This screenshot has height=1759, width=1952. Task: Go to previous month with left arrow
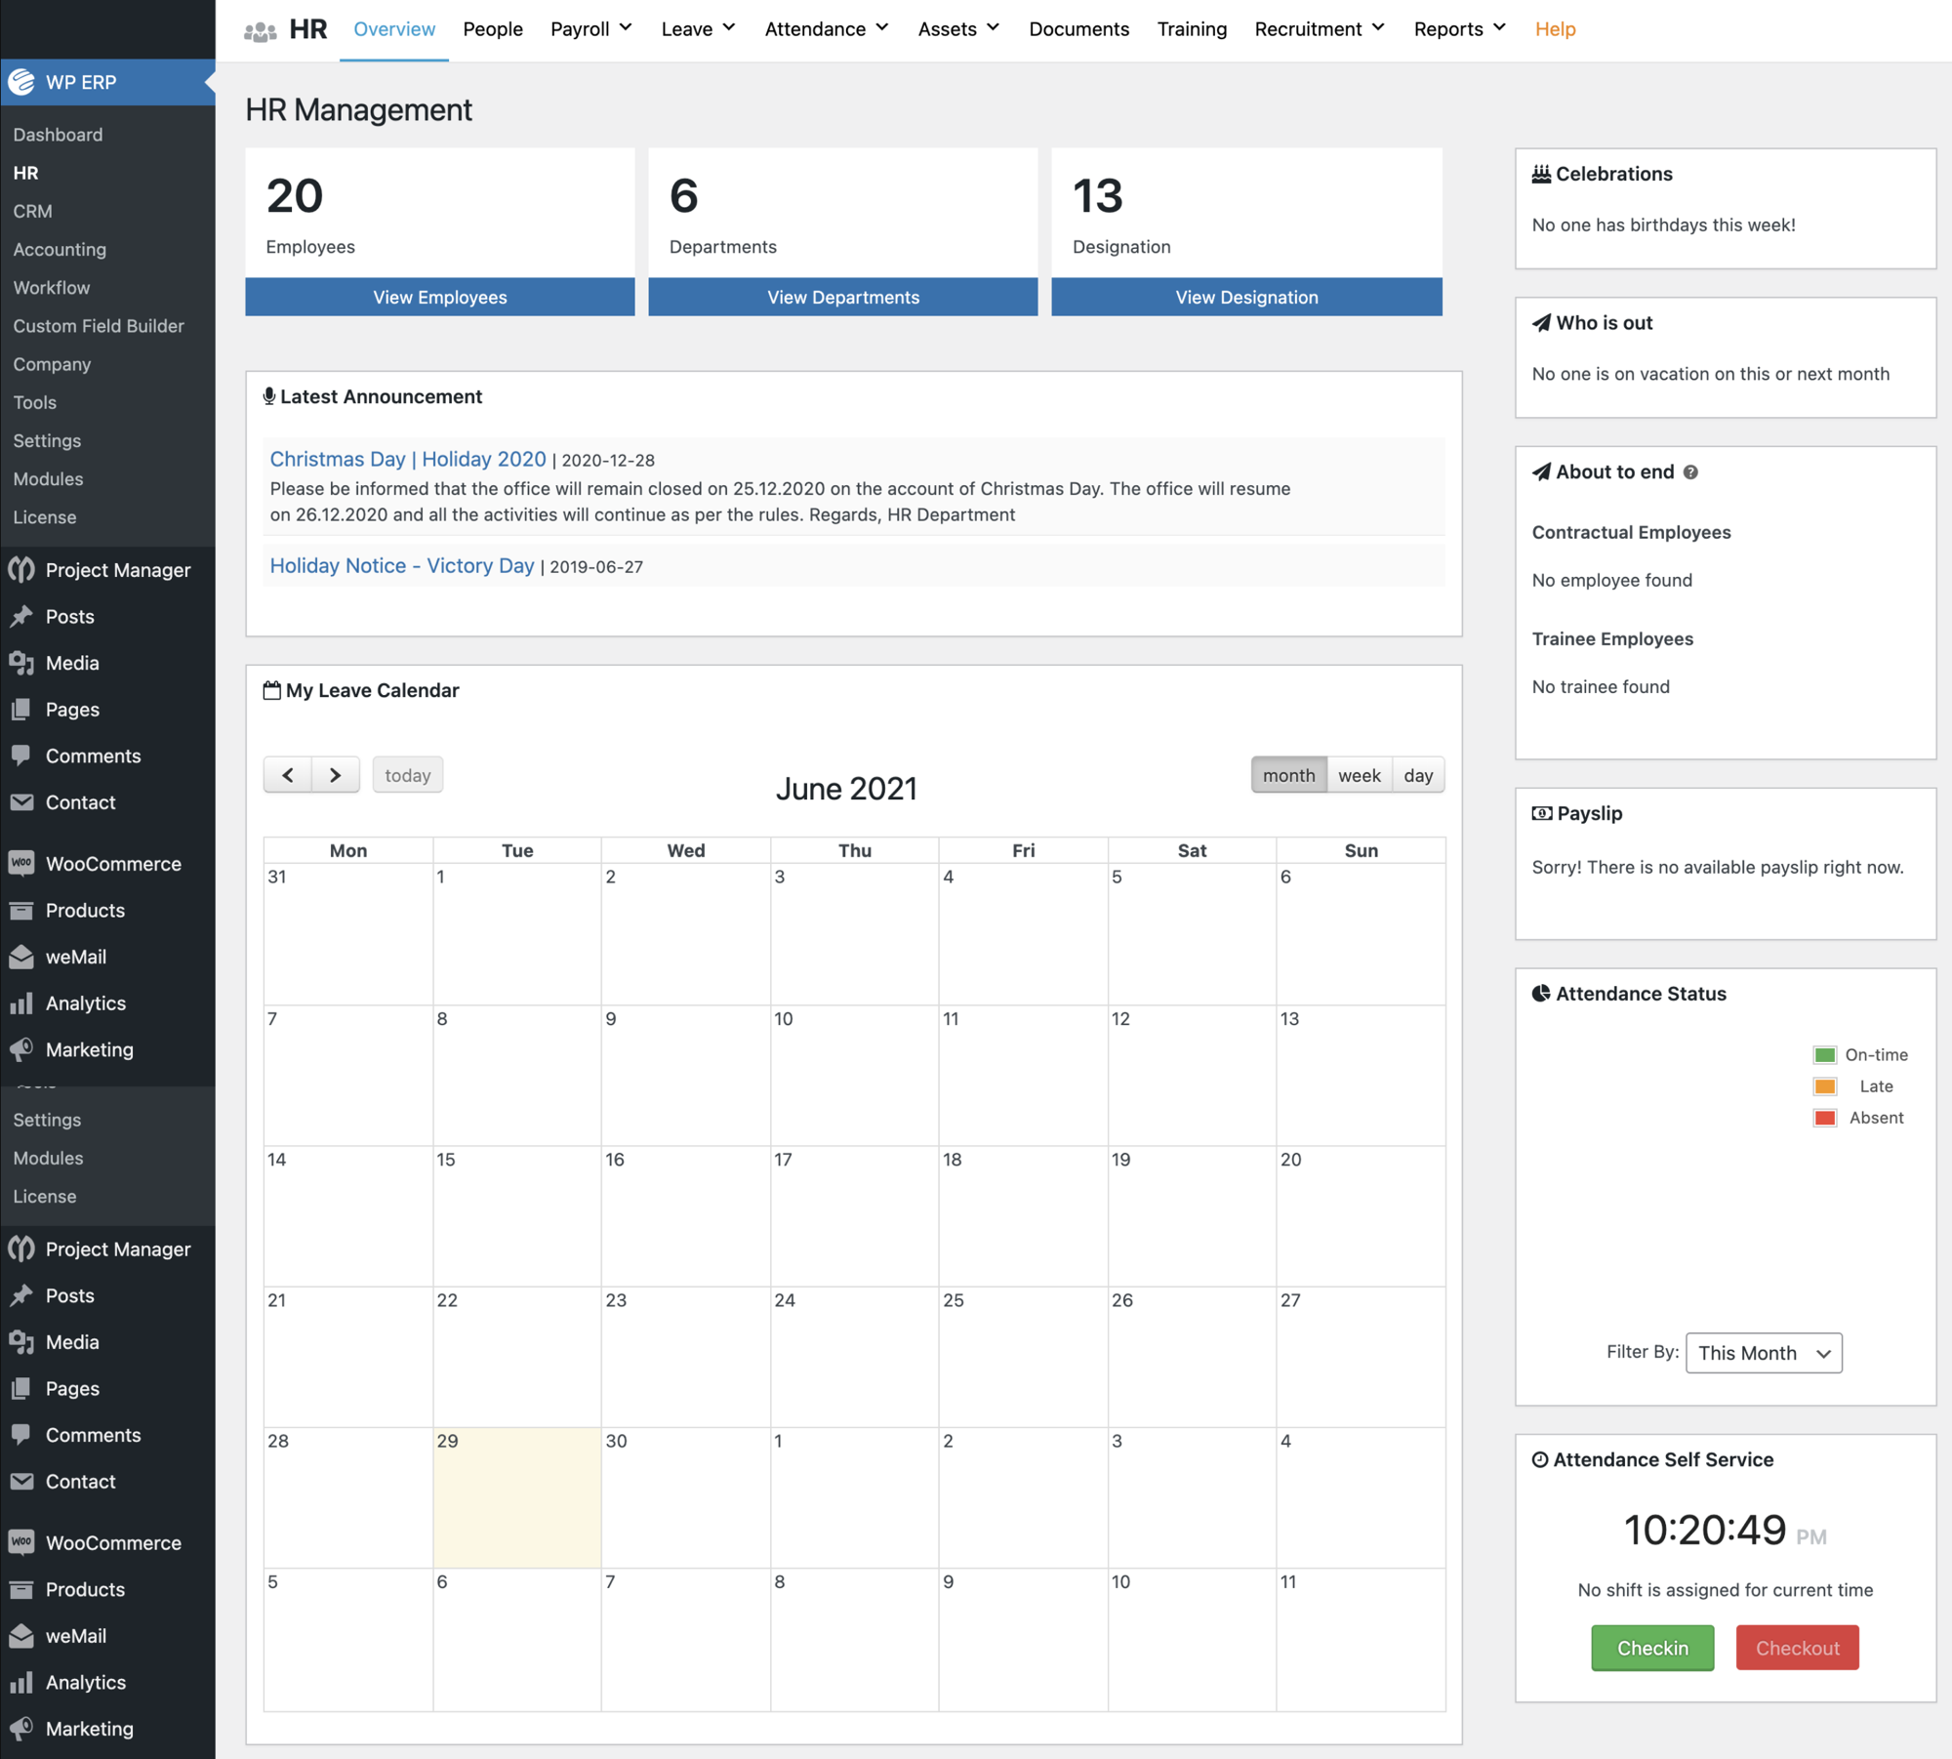pyautogui.click(x=288, y=775)
